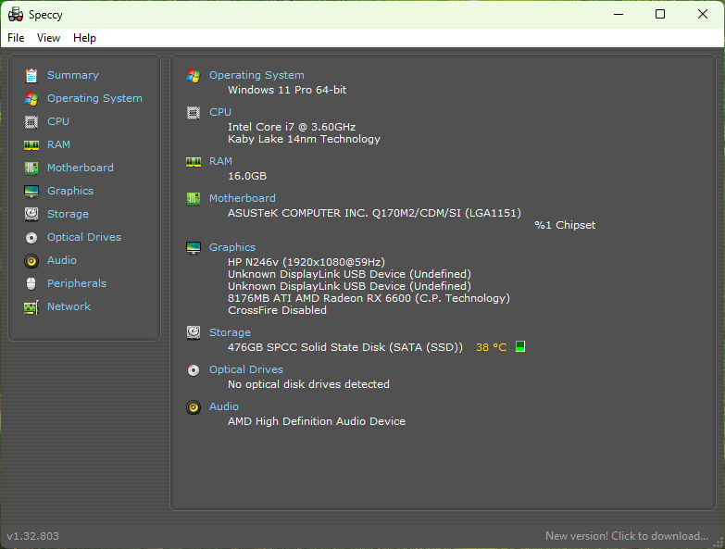The width and height of the screenshot is (725, 549).
Task: Show Optical Drives details from sidebar
Action: coord(84,237)
